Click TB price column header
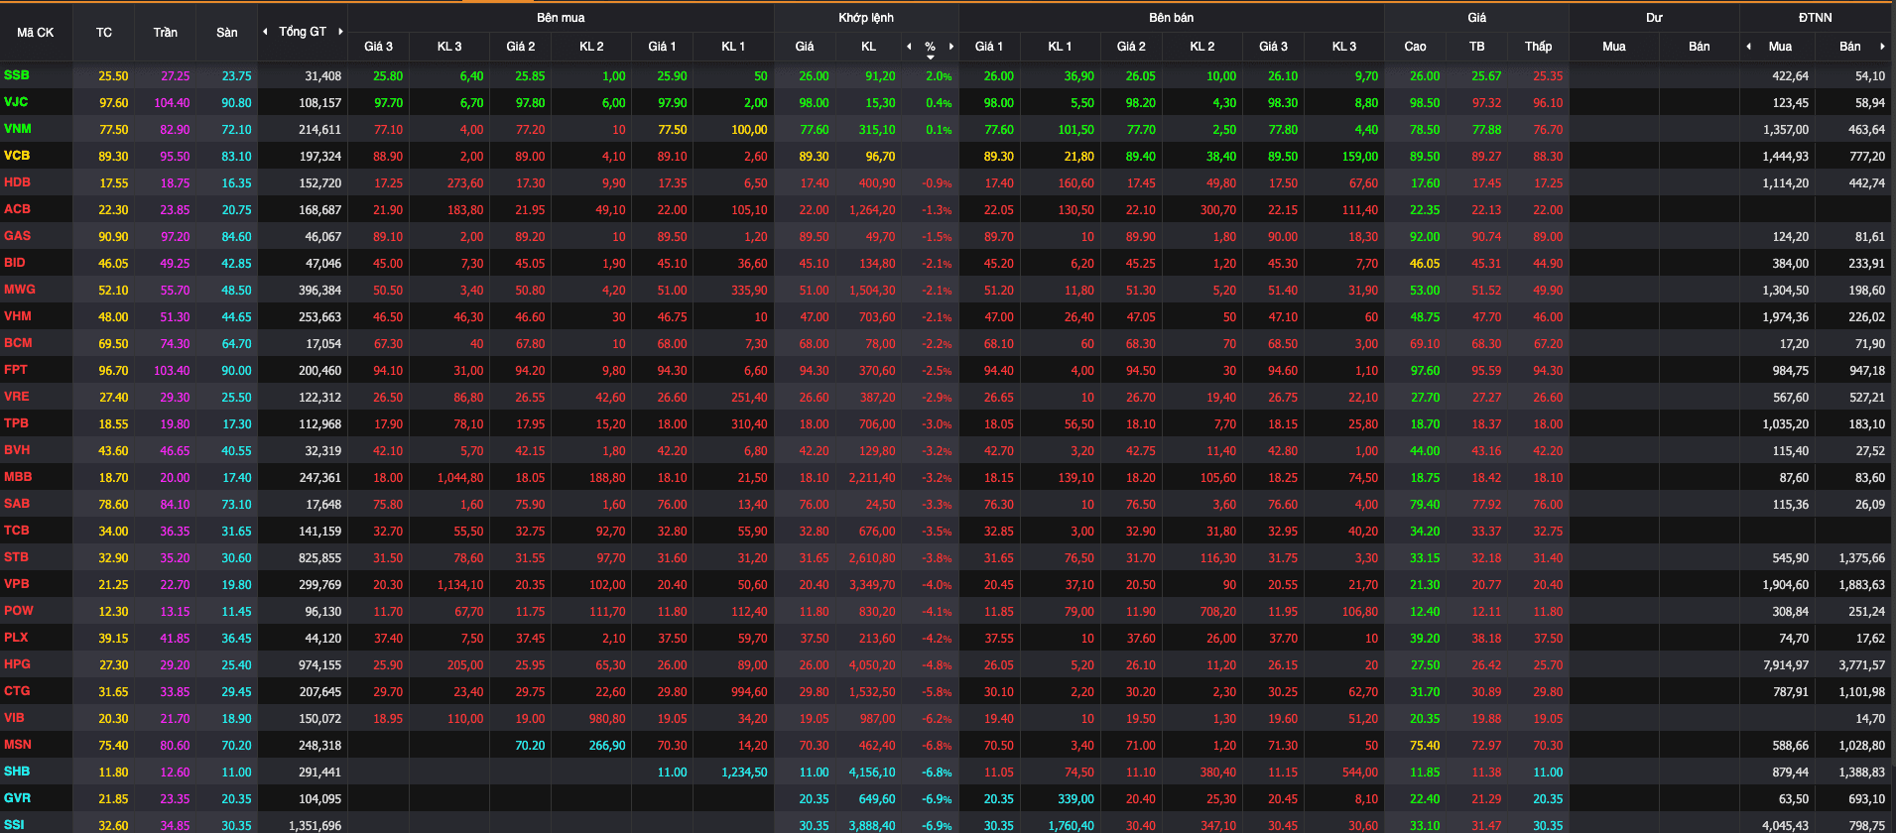The height and width of the screenshot is (833, 1896). [1477, 47]
